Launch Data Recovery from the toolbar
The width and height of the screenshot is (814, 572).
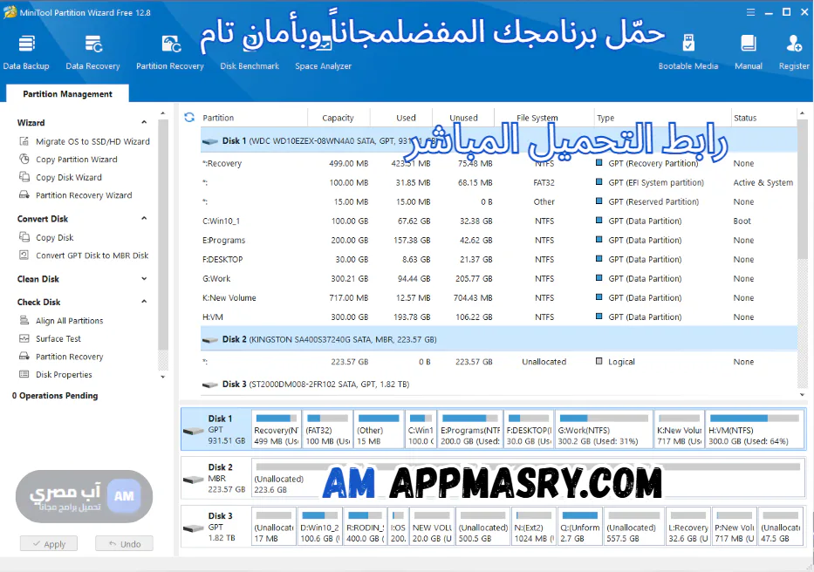coord(93,52)
